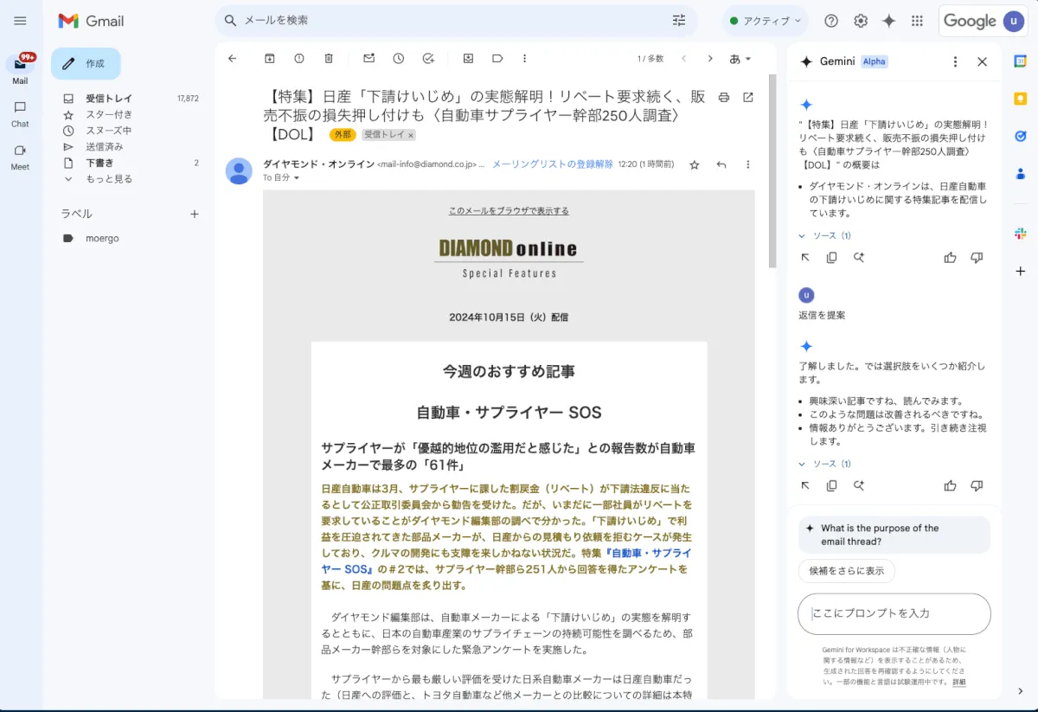
Task: Open the アクティブ status dropdown
Action: pos(765,21)
